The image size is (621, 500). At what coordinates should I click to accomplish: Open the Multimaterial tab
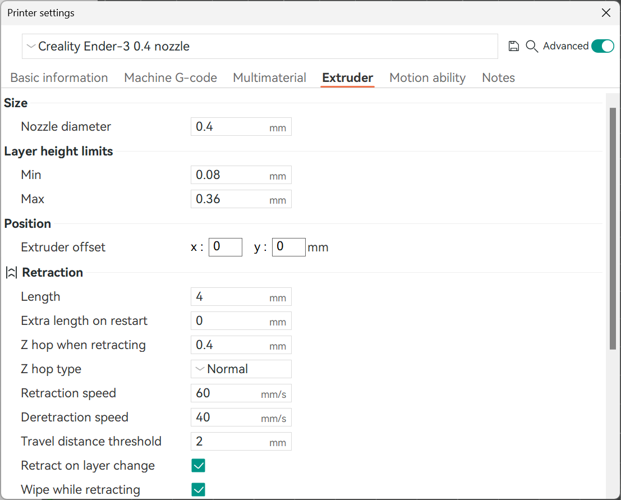point(270,77)
